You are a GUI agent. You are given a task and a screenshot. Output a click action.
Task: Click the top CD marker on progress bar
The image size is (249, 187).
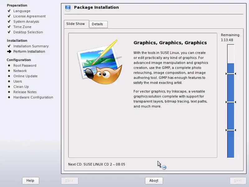point(231,74)
